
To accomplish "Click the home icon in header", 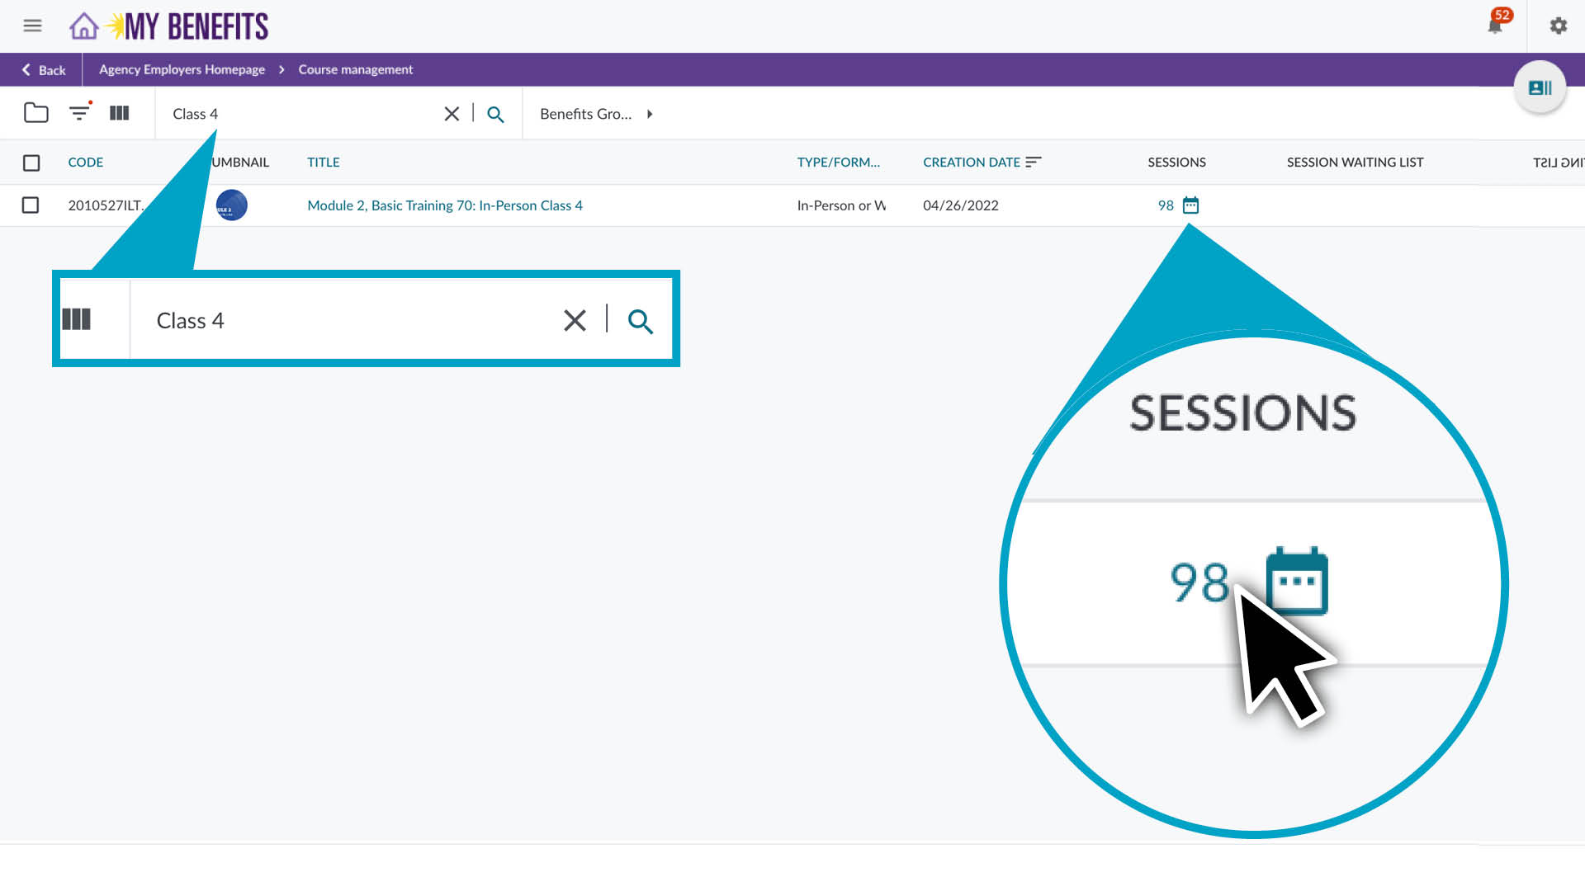I will (x=83, y=26).
